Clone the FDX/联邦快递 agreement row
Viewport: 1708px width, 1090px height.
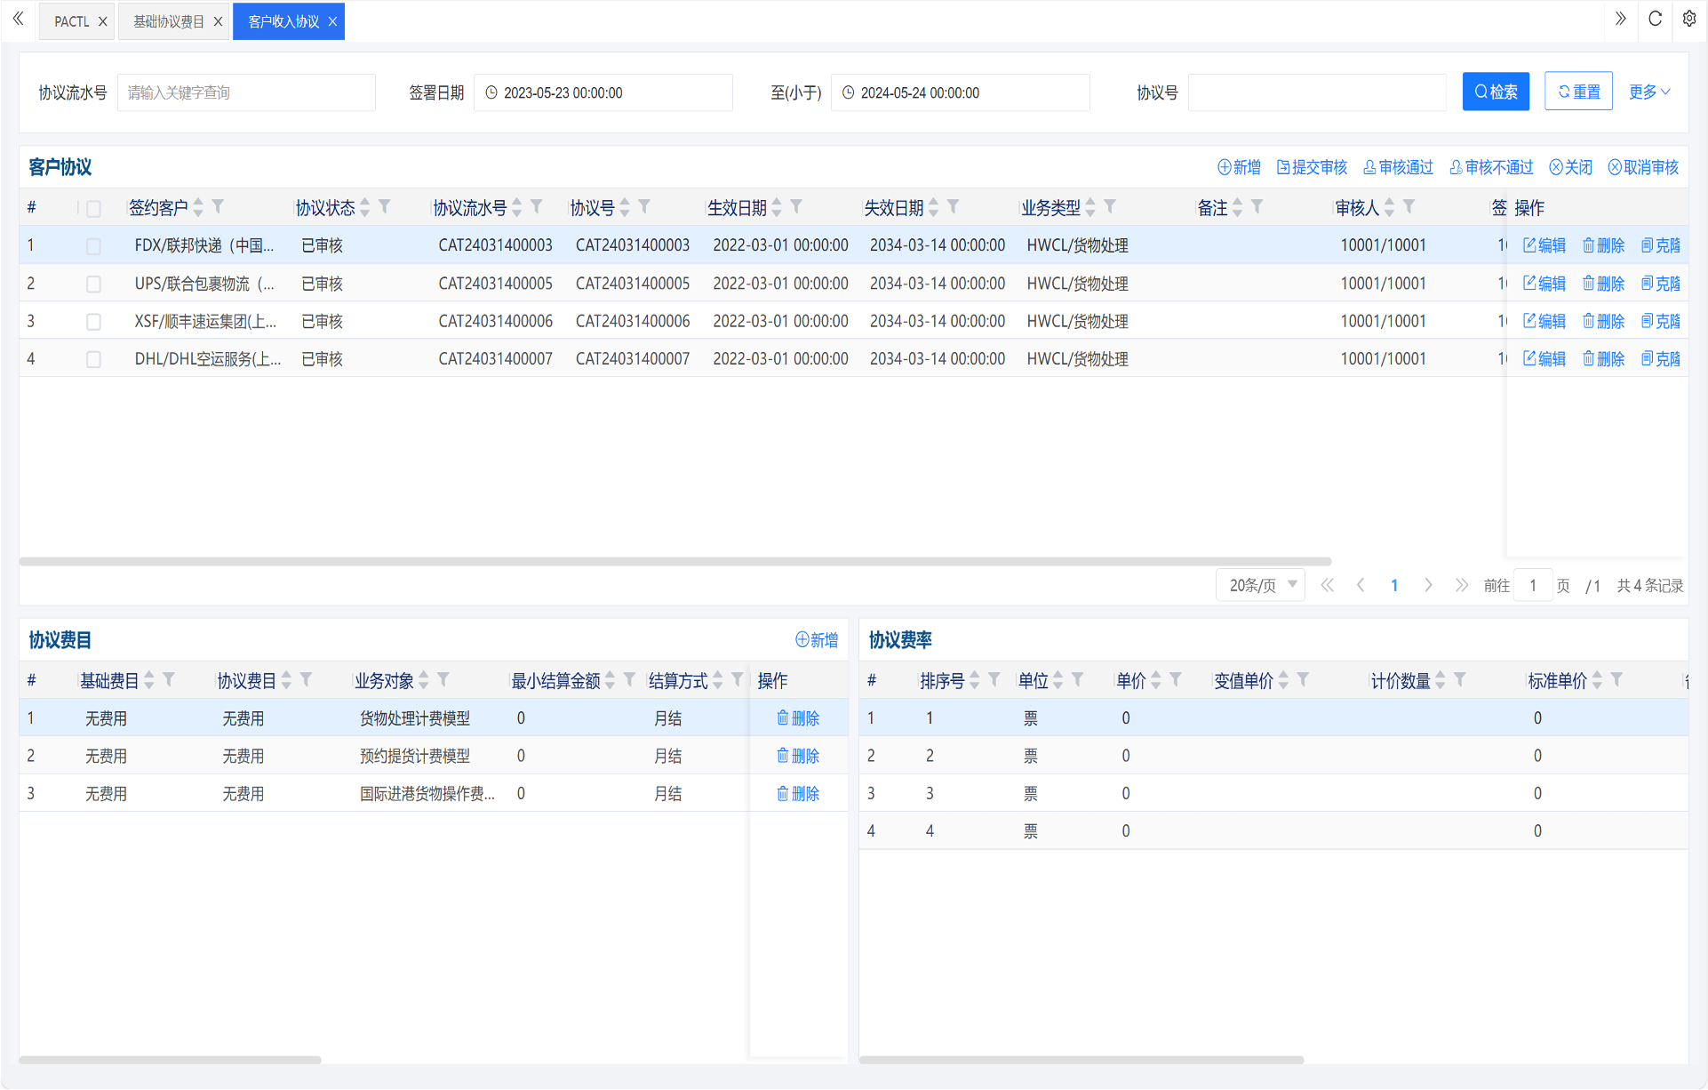click(1660, 245)
